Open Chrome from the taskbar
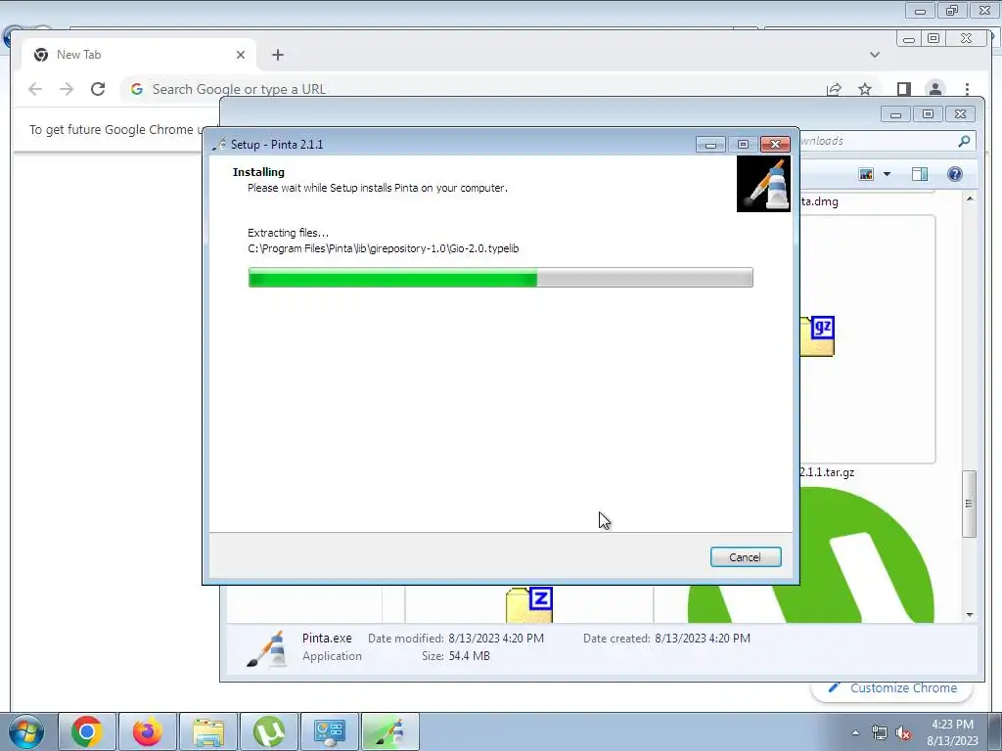 [87, 731]
